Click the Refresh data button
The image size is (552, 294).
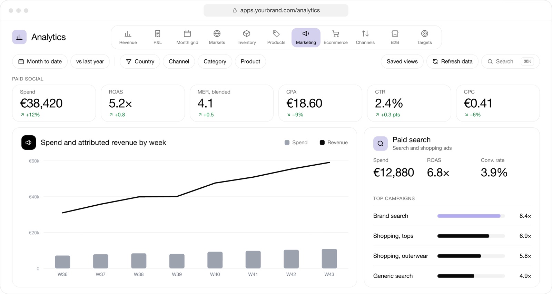coord(453,61)
